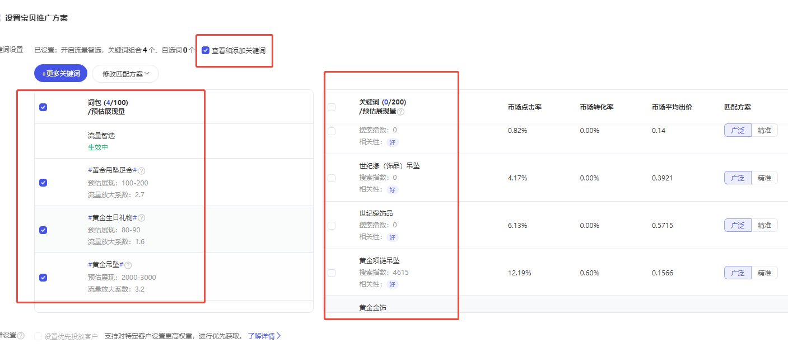This screenshot has width=788, height=348.
Task: Select the 黄金项链吊坠 keyword checkbox
Action: tap(332, 273)
